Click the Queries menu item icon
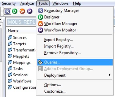 point(40,62)
